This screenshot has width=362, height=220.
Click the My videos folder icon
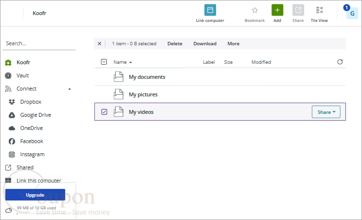[x=118, y=111]
